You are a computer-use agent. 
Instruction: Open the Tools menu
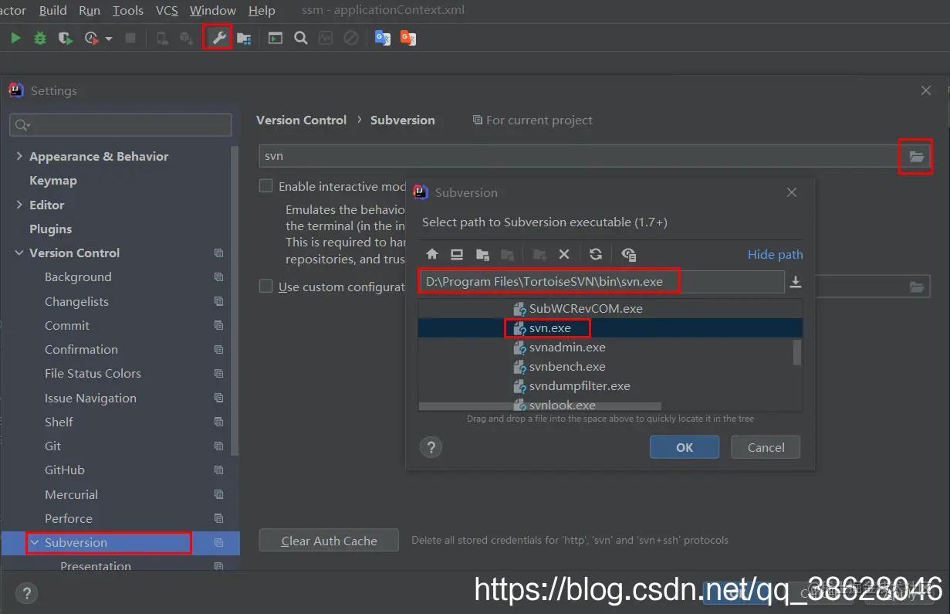[128, 11]
